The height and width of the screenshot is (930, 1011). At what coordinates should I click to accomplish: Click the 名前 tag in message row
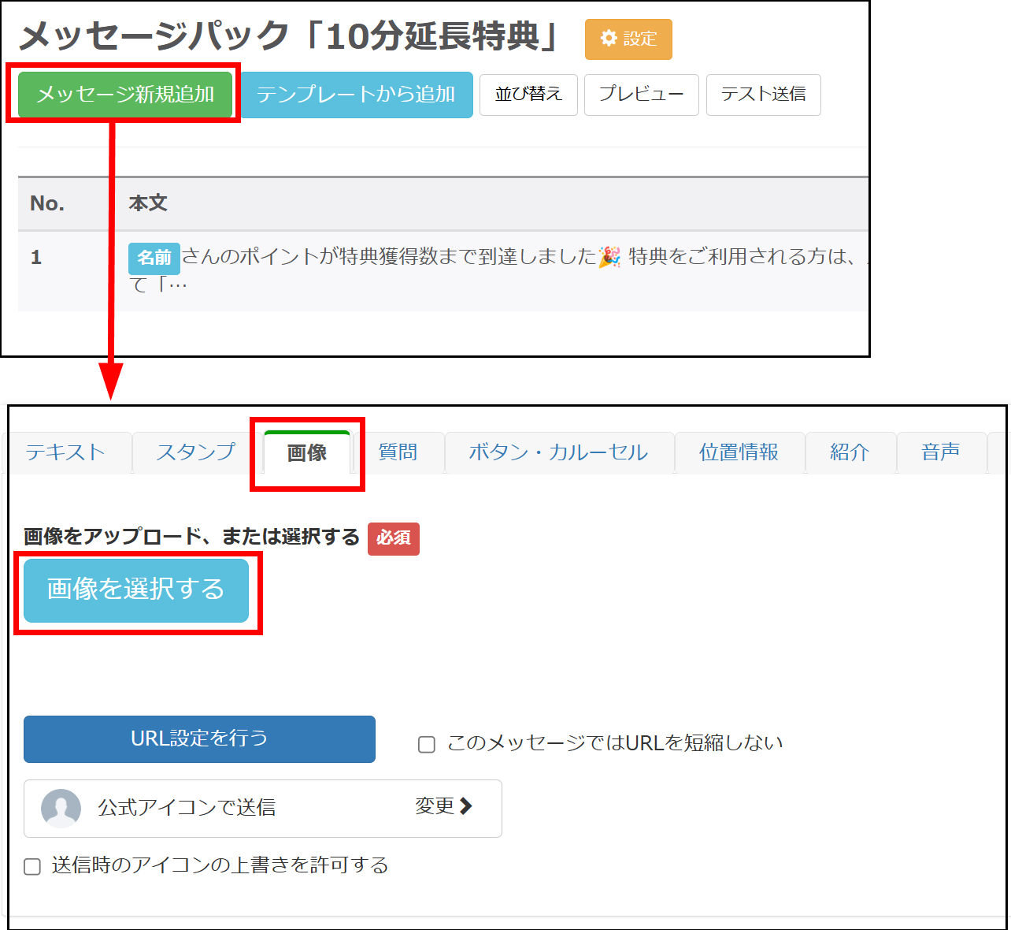[x=154, y=258]
